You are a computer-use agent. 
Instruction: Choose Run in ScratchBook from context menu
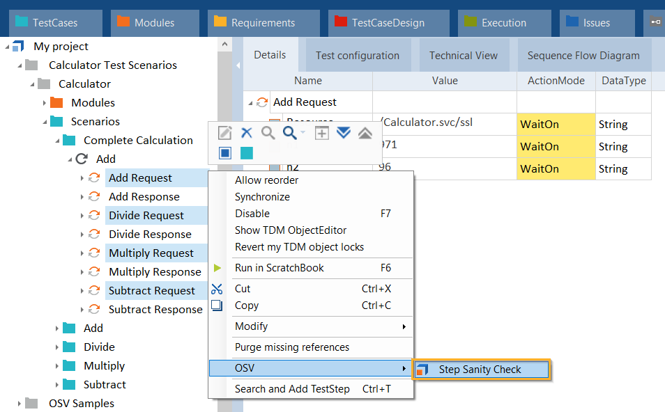click(x=279, y=268)
